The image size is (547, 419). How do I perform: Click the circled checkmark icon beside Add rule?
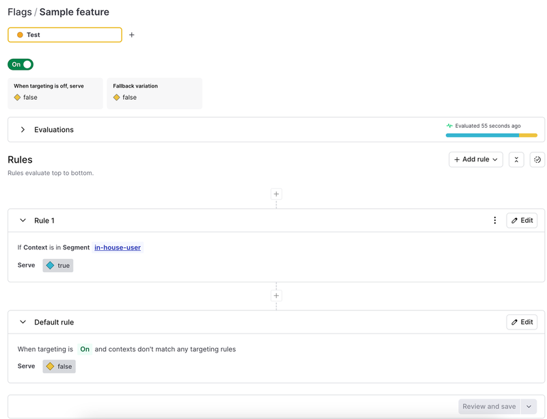pyautogui.click(x=537, y=159)
